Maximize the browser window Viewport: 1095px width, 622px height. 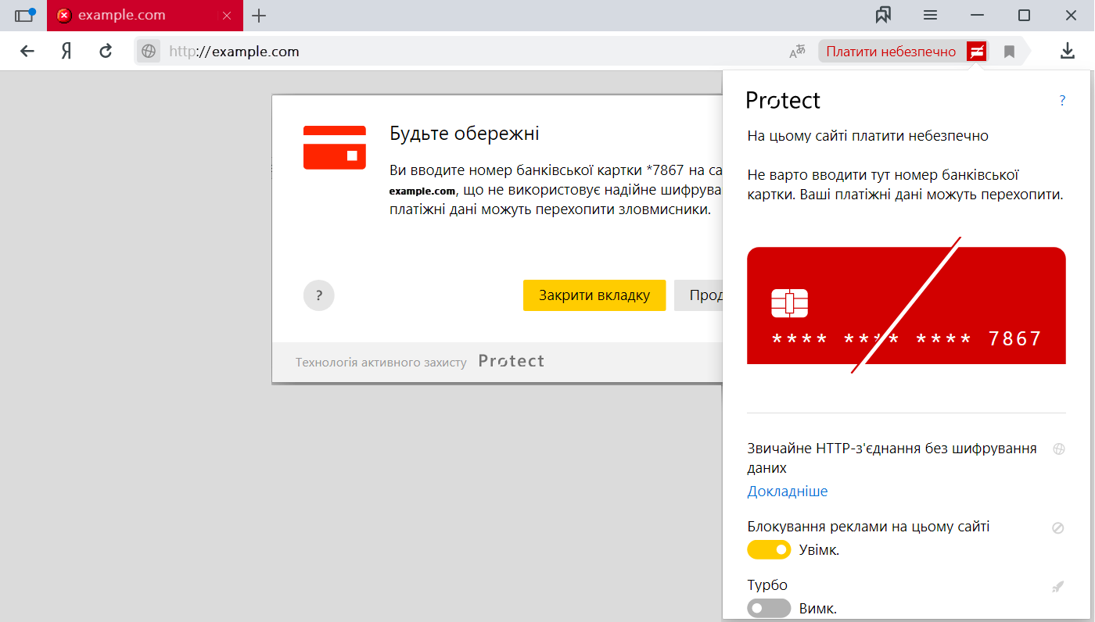[x=1024, y=15]
